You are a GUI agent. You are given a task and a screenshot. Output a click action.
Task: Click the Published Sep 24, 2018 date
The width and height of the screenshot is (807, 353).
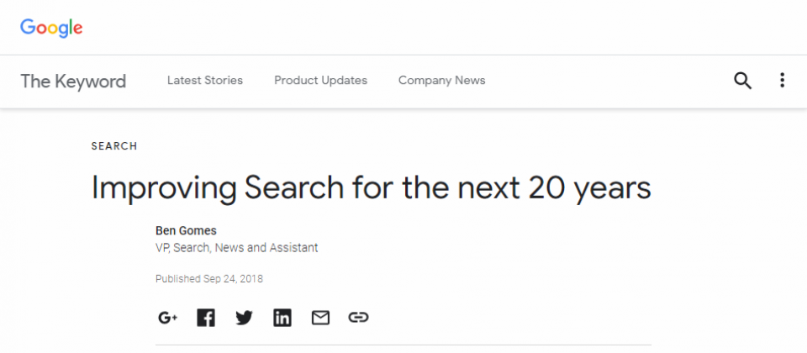click(209, 279)
